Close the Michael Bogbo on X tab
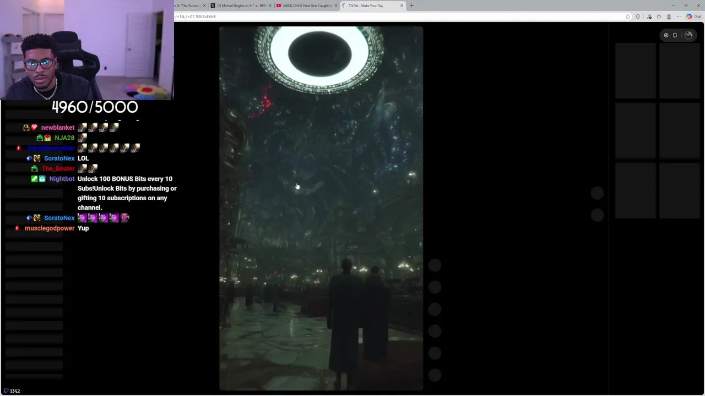This screenshot has width=705, height=396. coord(270,5)
